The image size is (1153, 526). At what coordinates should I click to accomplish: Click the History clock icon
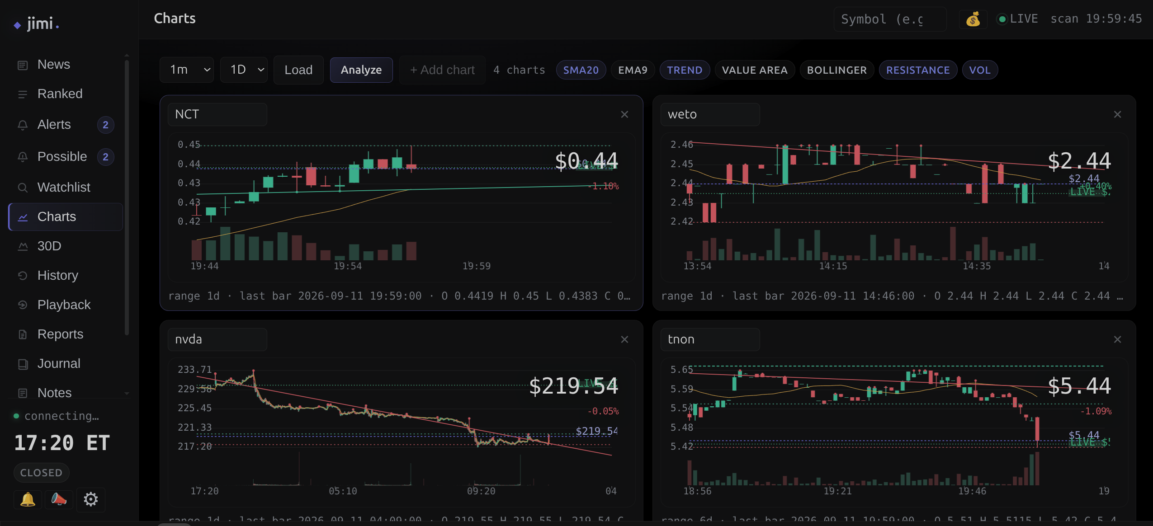[23, 276]
